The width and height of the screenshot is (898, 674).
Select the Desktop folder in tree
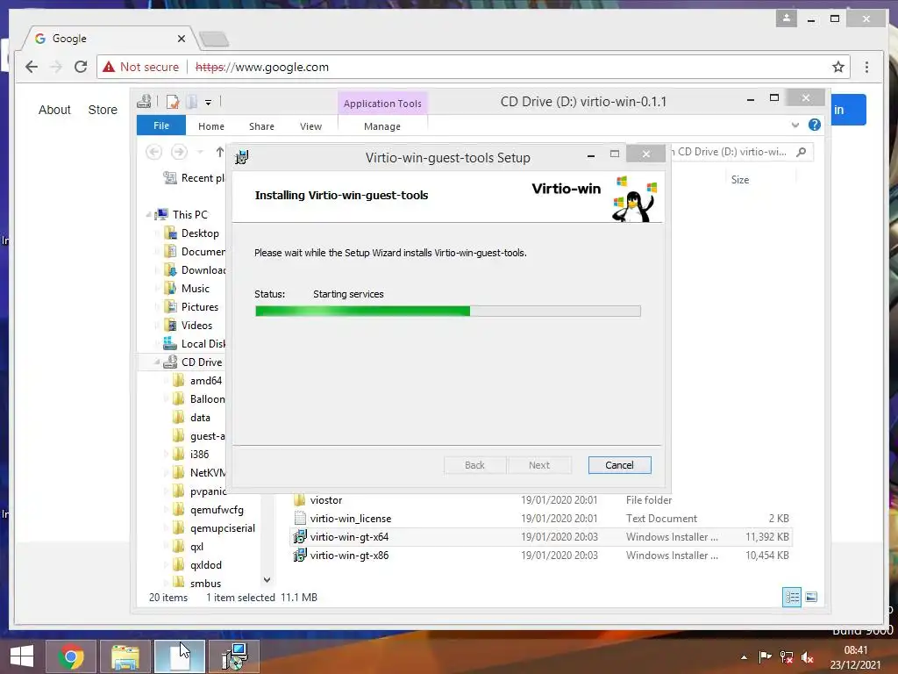200,233
